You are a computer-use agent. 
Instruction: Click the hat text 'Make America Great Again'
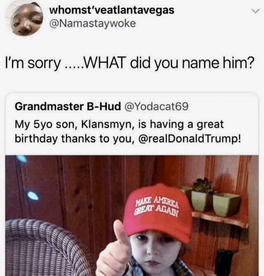click(157, 206)
